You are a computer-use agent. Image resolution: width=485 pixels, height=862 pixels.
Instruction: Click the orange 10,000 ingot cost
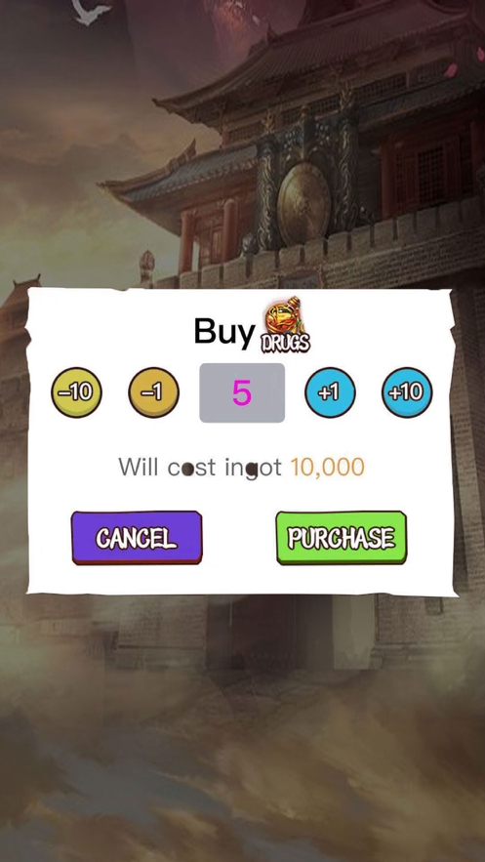[327, 468]
